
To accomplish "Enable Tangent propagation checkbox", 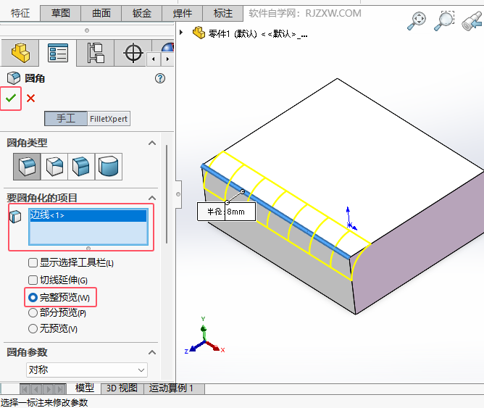I will 33,280.
